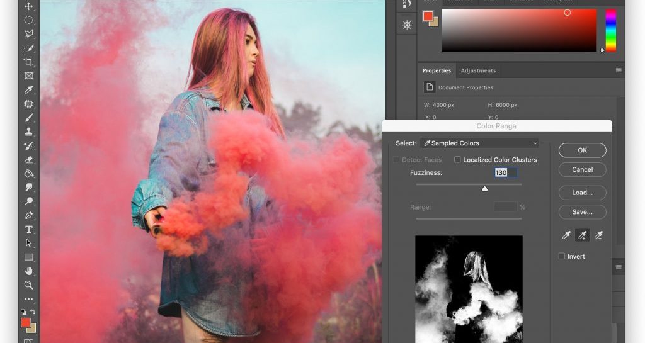Select the Move tool

tap(28, 6)
